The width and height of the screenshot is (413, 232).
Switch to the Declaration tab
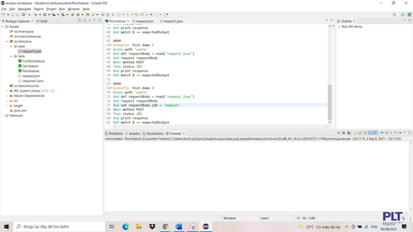pyautogui.click(x=152, y=134)
